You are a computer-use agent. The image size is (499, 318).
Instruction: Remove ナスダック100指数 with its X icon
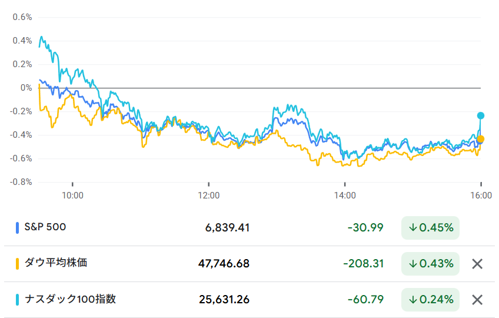pos(477,300)
